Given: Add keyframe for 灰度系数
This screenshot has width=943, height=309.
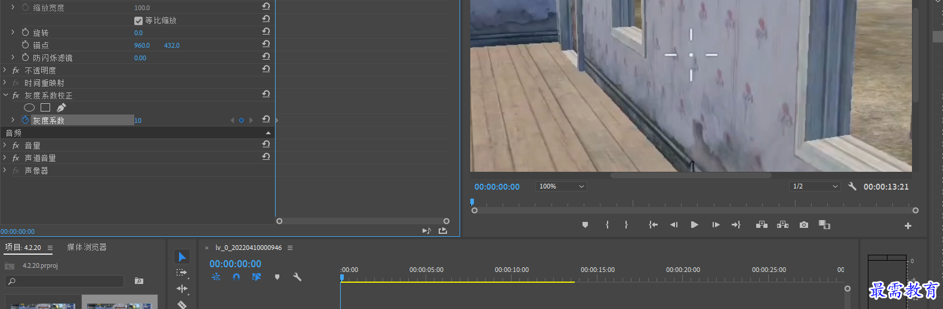Looking at the screenshot, I should tap(241, 120).
